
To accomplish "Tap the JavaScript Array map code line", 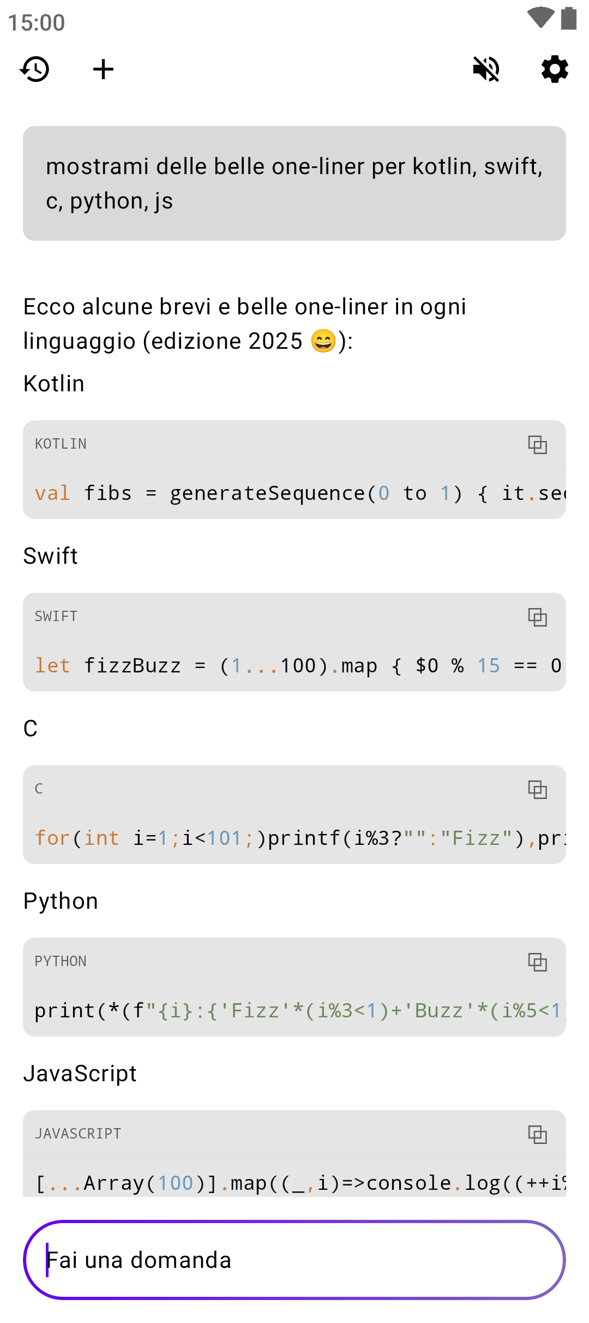I will 294,1183.
